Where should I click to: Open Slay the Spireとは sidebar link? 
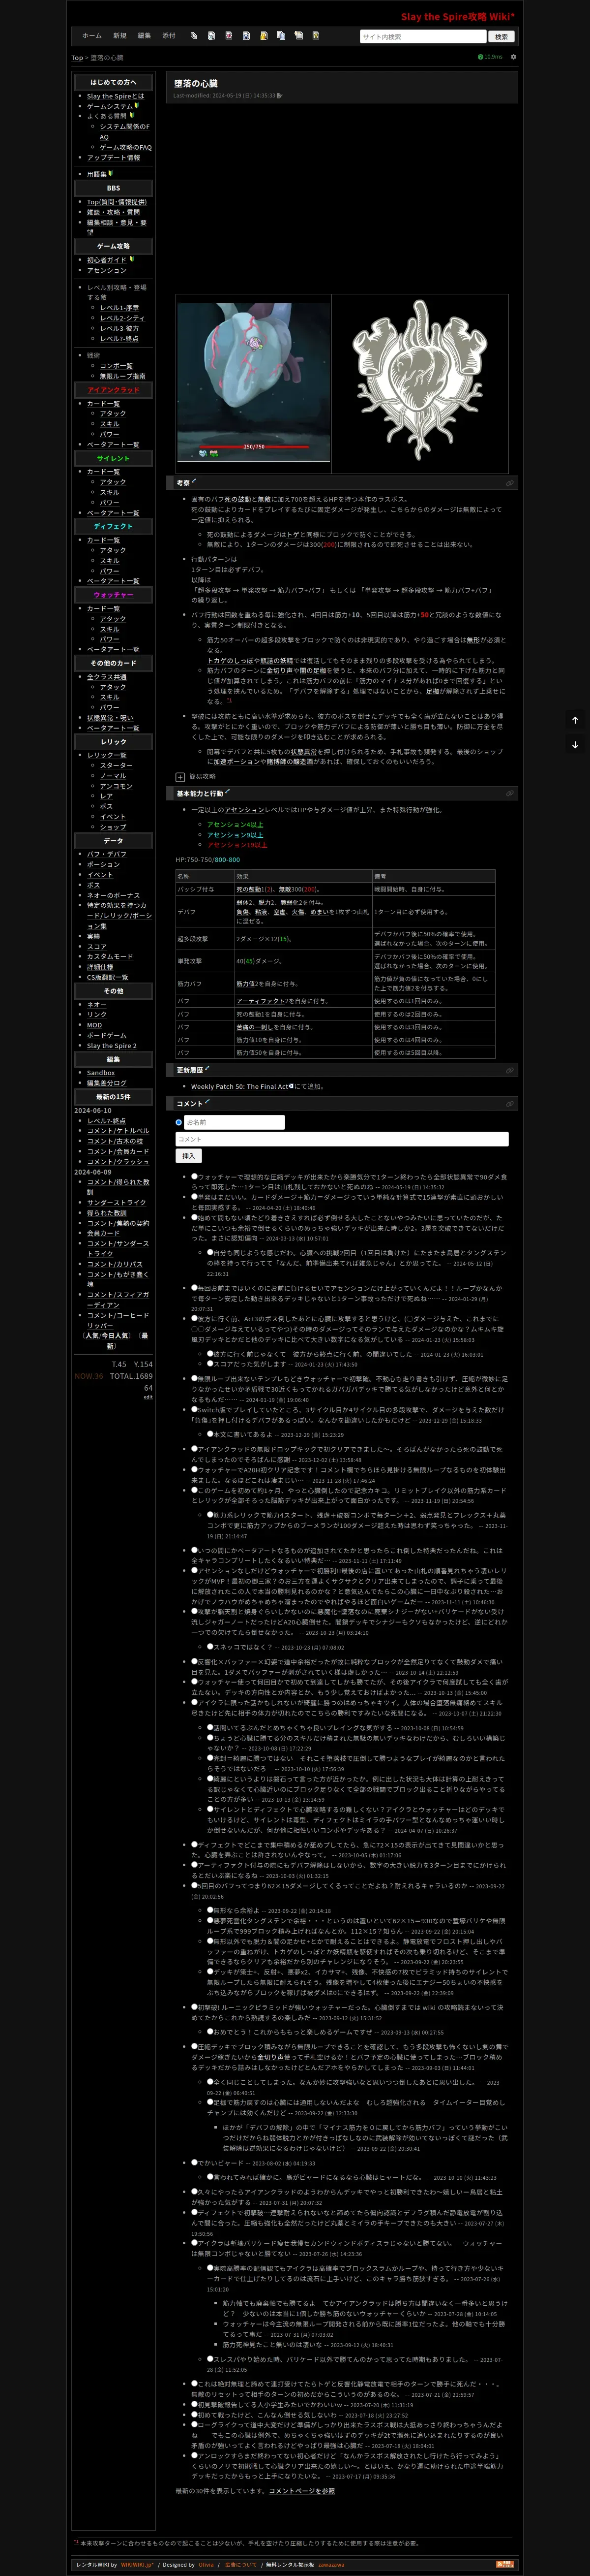coord(115,96)
